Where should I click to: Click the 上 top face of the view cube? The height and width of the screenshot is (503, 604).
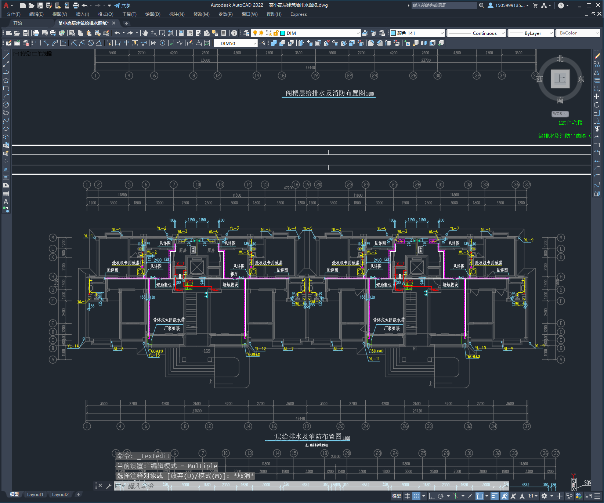coord(560,79)
